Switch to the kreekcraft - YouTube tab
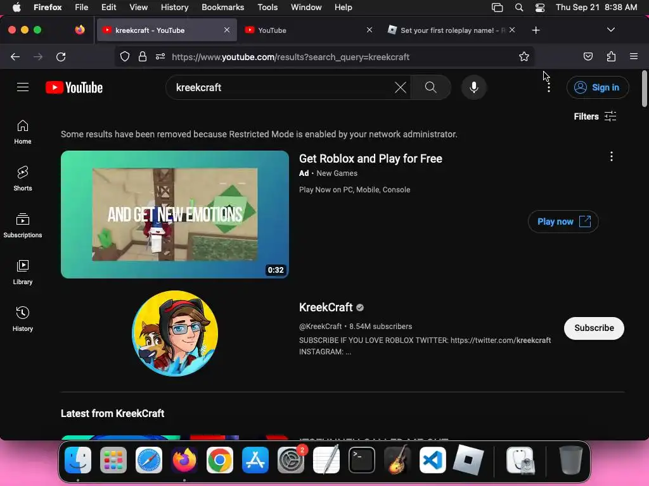 click(x=167, y=30)
